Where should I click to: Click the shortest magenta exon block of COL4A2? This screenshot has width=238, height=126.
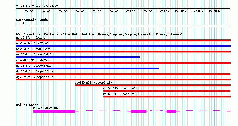point(171,111)
